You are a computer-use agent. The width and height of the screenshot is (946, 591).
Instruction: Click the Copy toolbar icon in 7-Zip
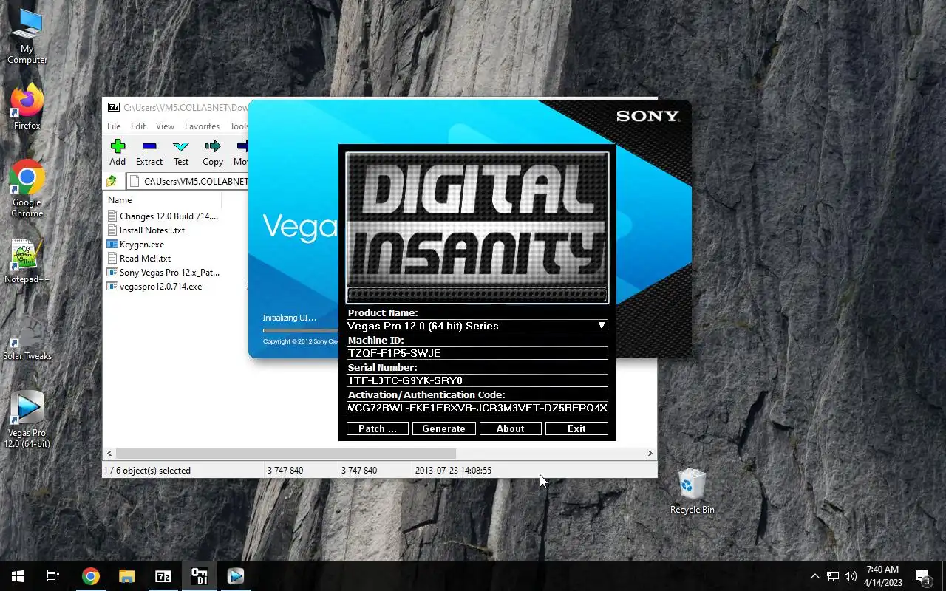tap(213, 153)
